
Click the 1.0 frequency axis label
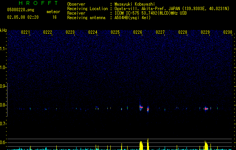tap(3, 67)
